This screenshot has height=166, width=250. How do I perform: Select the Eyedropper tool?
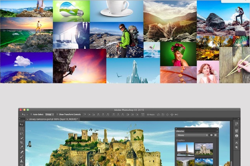tap(22, 147)
